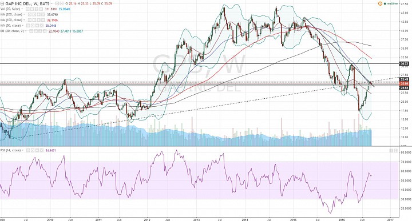
Task: Click the orange alert clock icon
Action: click(x=380, y=3)
